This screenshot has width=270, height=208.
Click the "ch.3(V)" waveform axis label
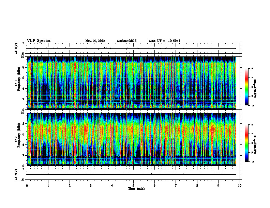pos(16,174)
